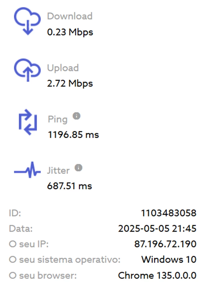Open the info tooltip beside Ping
Screen dimensions: 206x285
coord(76,116)
